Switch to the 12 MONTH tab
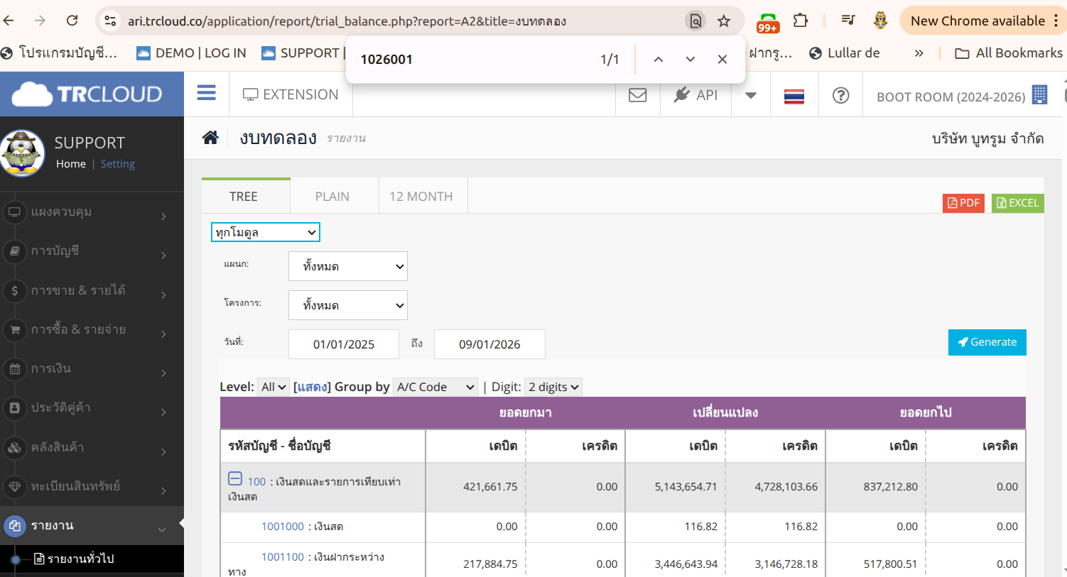This screenshot has height=577, width=1067. point(421,197)
